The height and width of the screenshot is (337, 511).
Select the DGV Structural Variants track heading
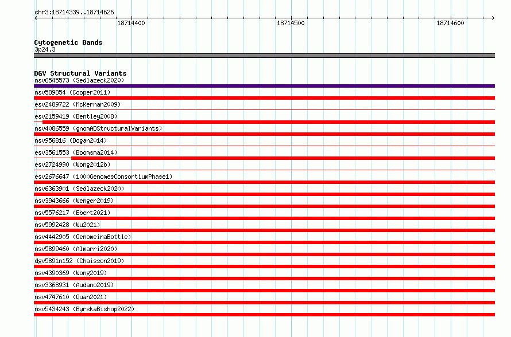pyautogui.click(x=80, y=73)
